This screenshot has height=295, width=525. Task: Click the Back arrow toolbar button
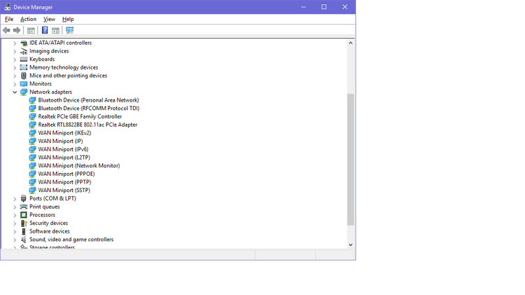(x=7, y=30)
